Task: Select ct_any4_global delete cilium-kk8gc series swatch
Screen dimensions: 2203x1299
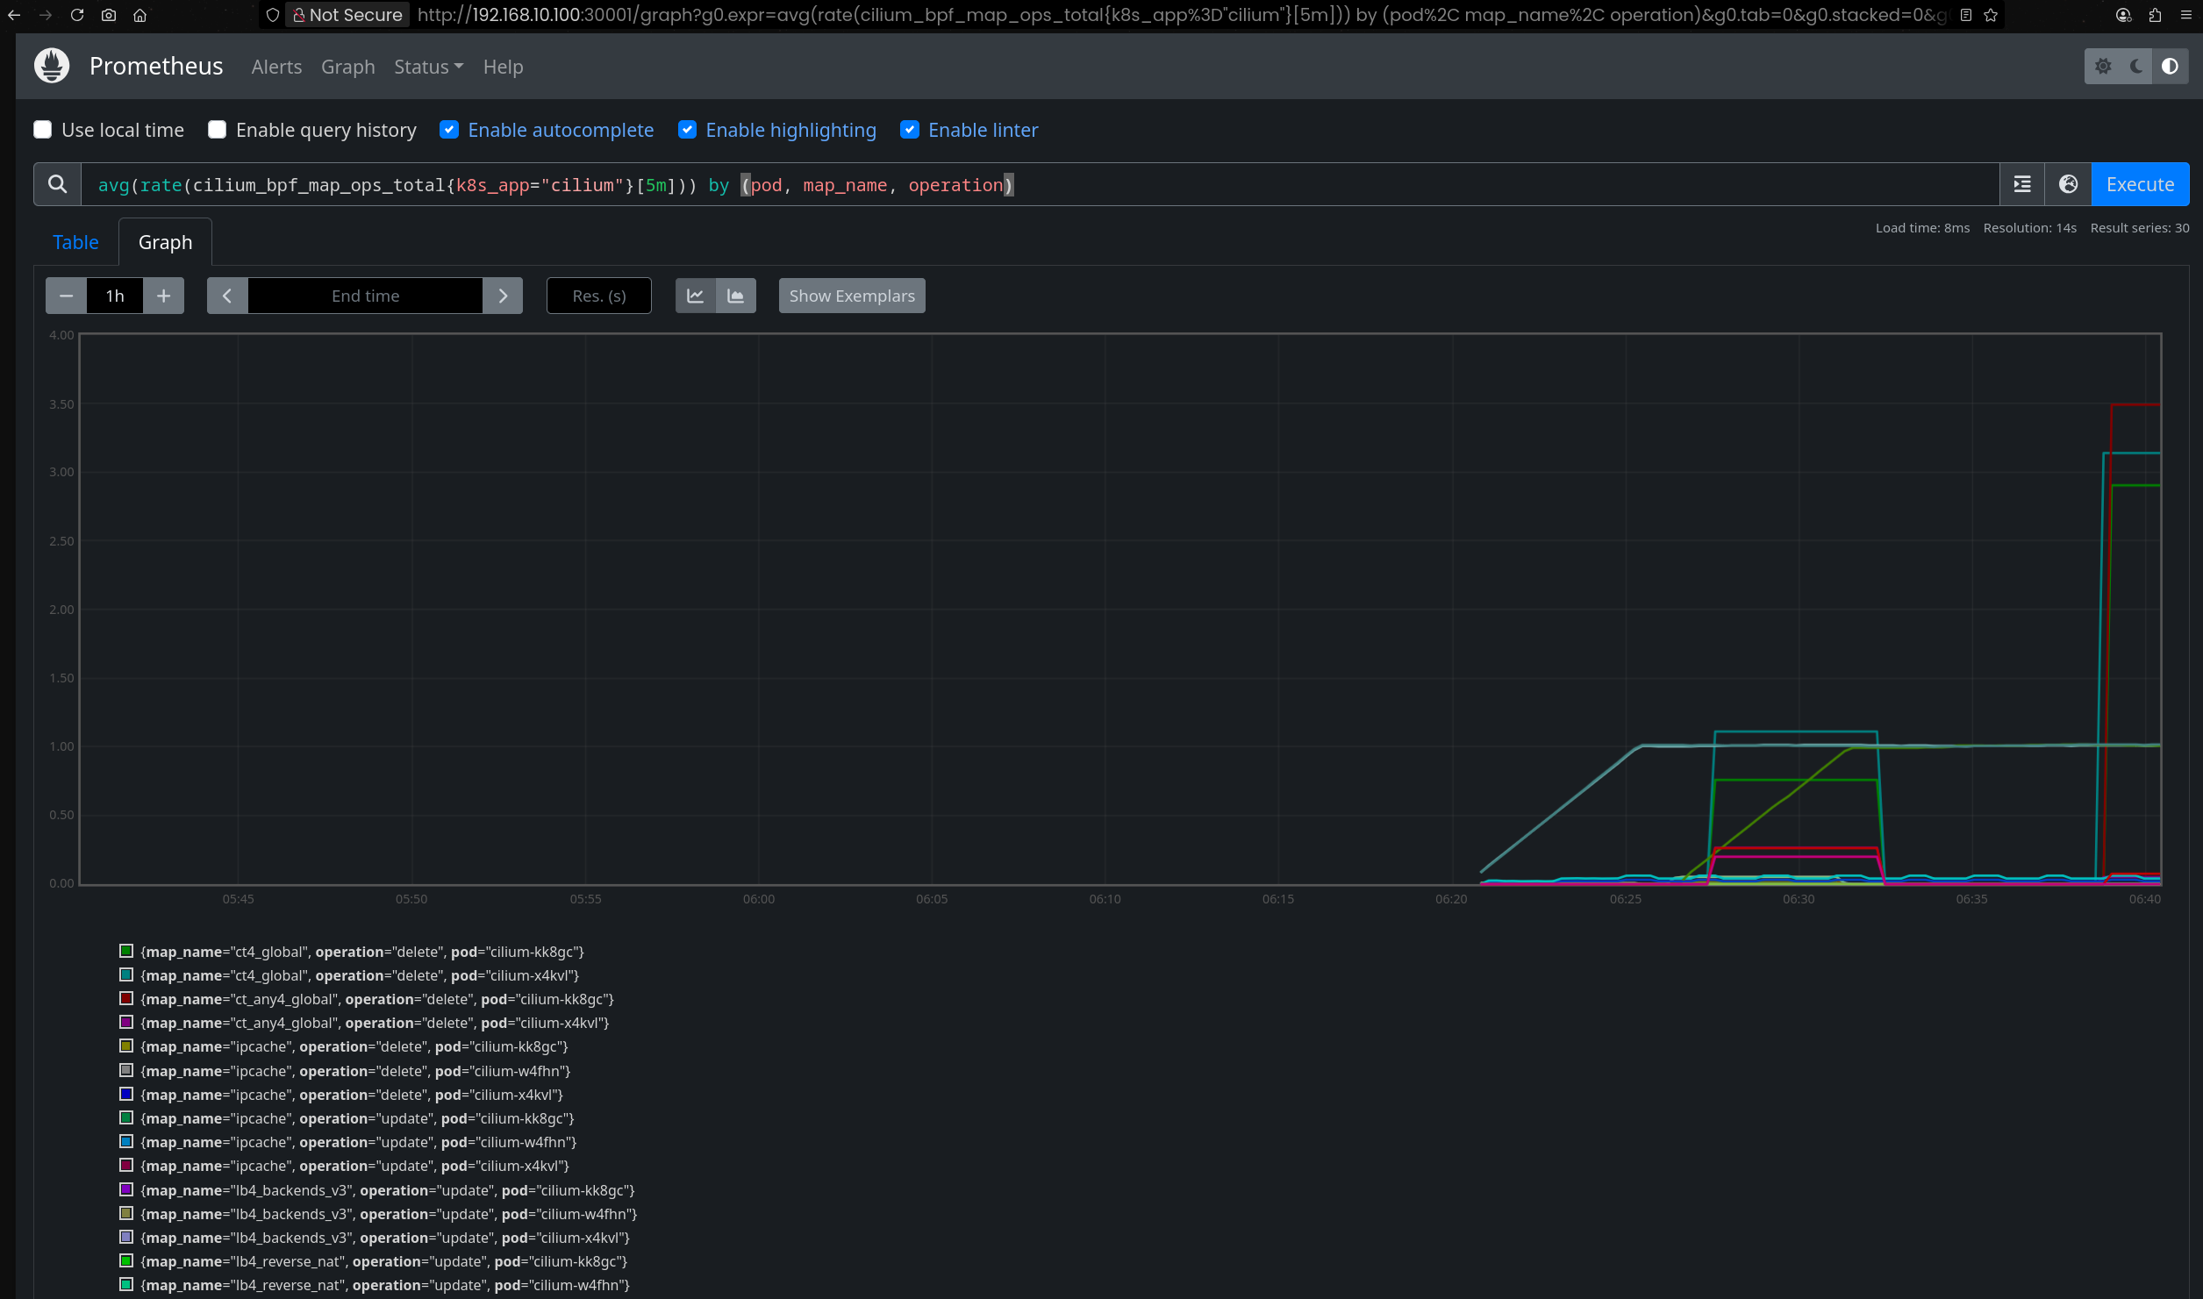Action: 126,998
